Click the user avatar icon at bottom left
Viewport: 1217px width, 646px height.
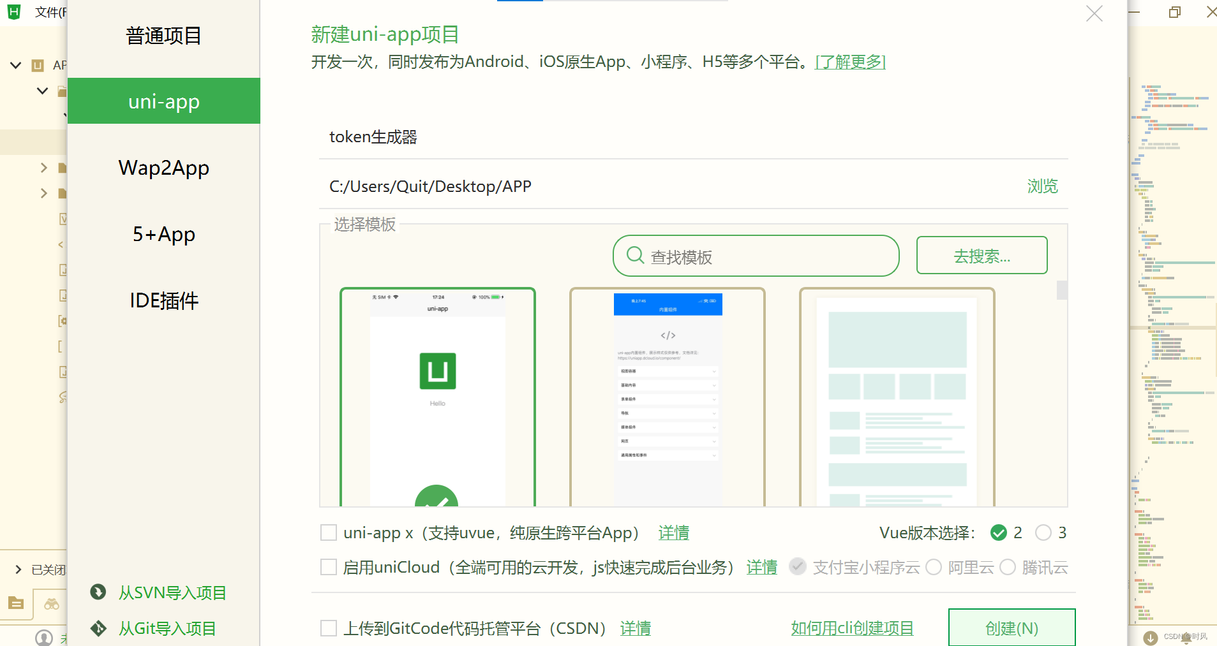pyautogui.click(x=43, y=638)
